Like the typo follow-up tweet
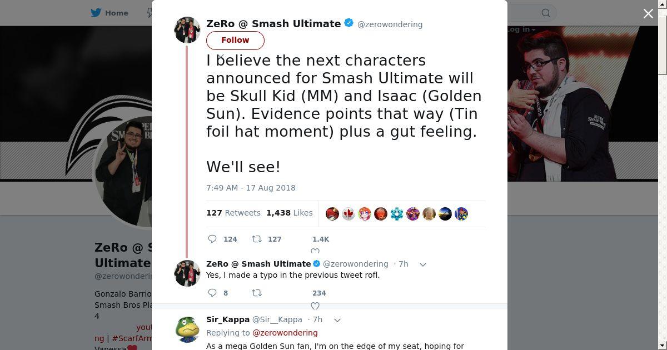Image resolution: width=667 pixels, height=350 pixels. coord(315,306)
